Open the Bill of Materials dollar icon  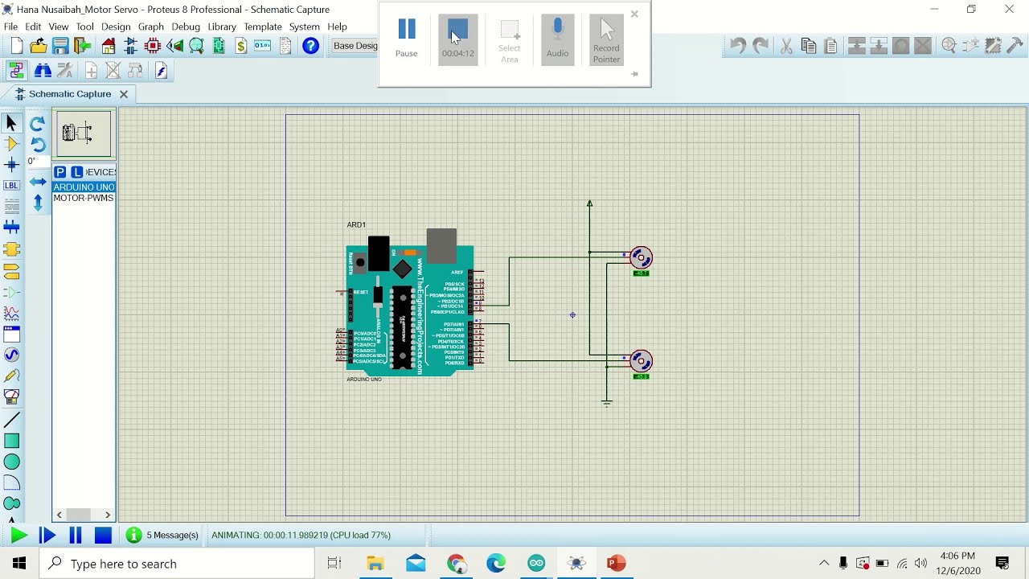coord(240,46)
